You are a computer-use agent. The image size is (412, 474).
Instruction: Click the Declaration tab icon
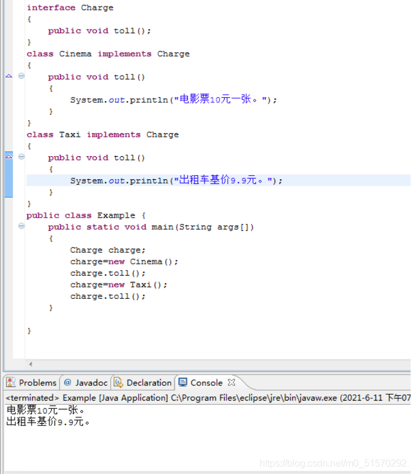(118, 382)
